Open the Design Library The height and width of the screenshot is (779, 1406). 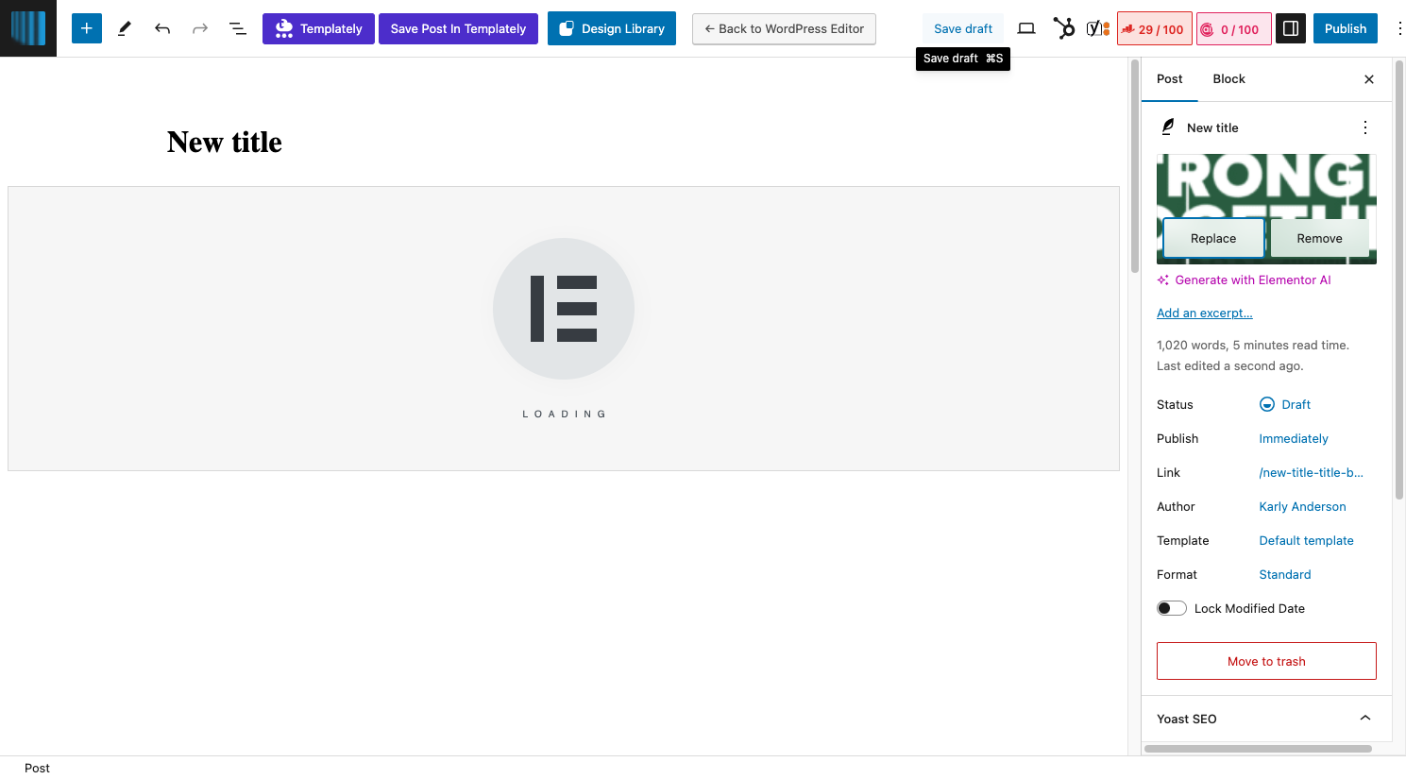pyautogui.click(x=612, y=28)
